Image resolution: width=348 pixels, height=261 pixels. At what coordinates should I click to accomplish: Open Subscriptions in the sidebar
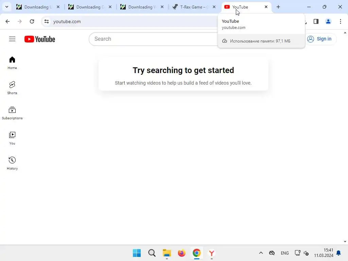click(x=12, y=113)
